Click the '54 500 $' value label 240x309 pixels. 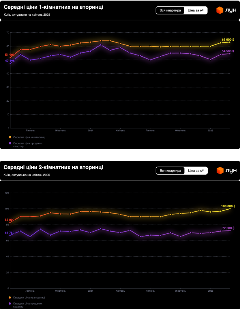point(228,51)
